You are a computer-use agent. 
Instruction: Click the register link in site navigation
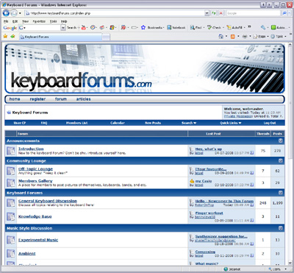coord(37,99)
